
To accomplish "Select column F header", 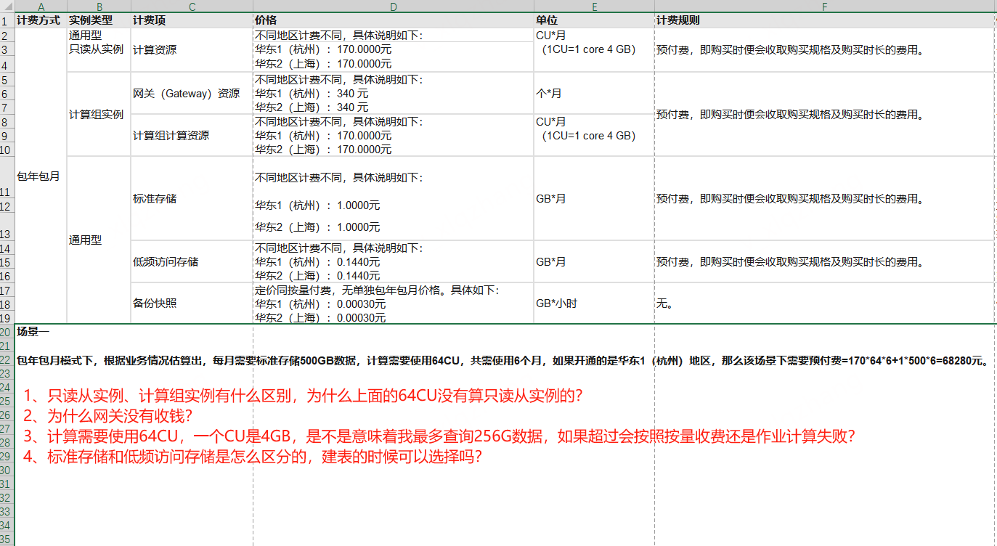I will click(825, 7).
